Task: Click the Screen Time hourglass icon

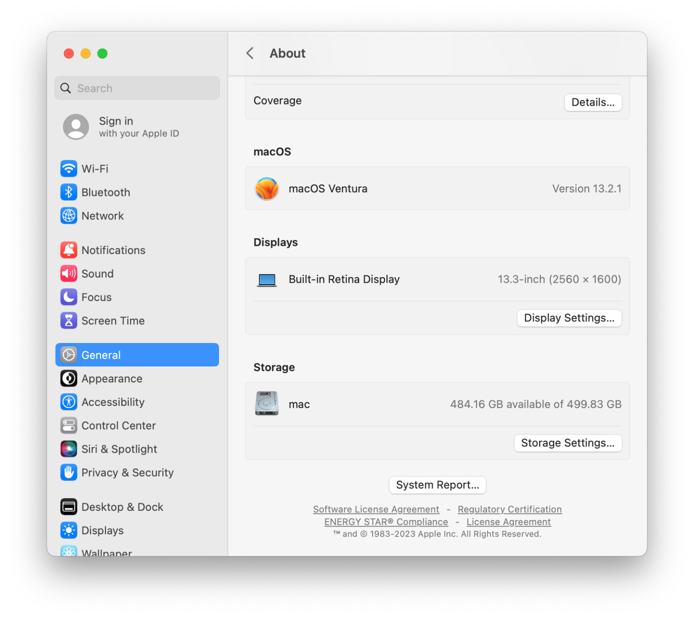Action: 69,320
